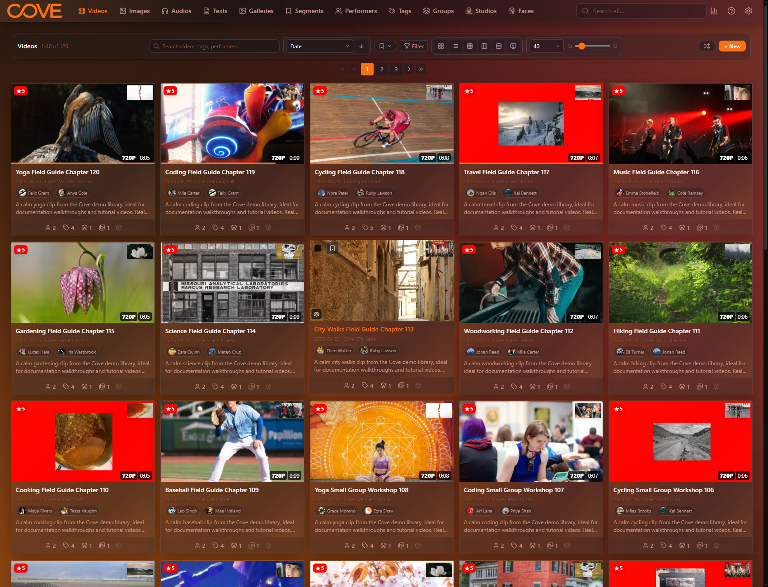768x587 pixels.
Task: Click cube icon on Music Chapter 116 card
Action: [x=716, y=228]
